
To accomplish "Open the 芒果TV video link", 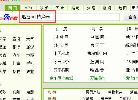I will tap(125, 99).
